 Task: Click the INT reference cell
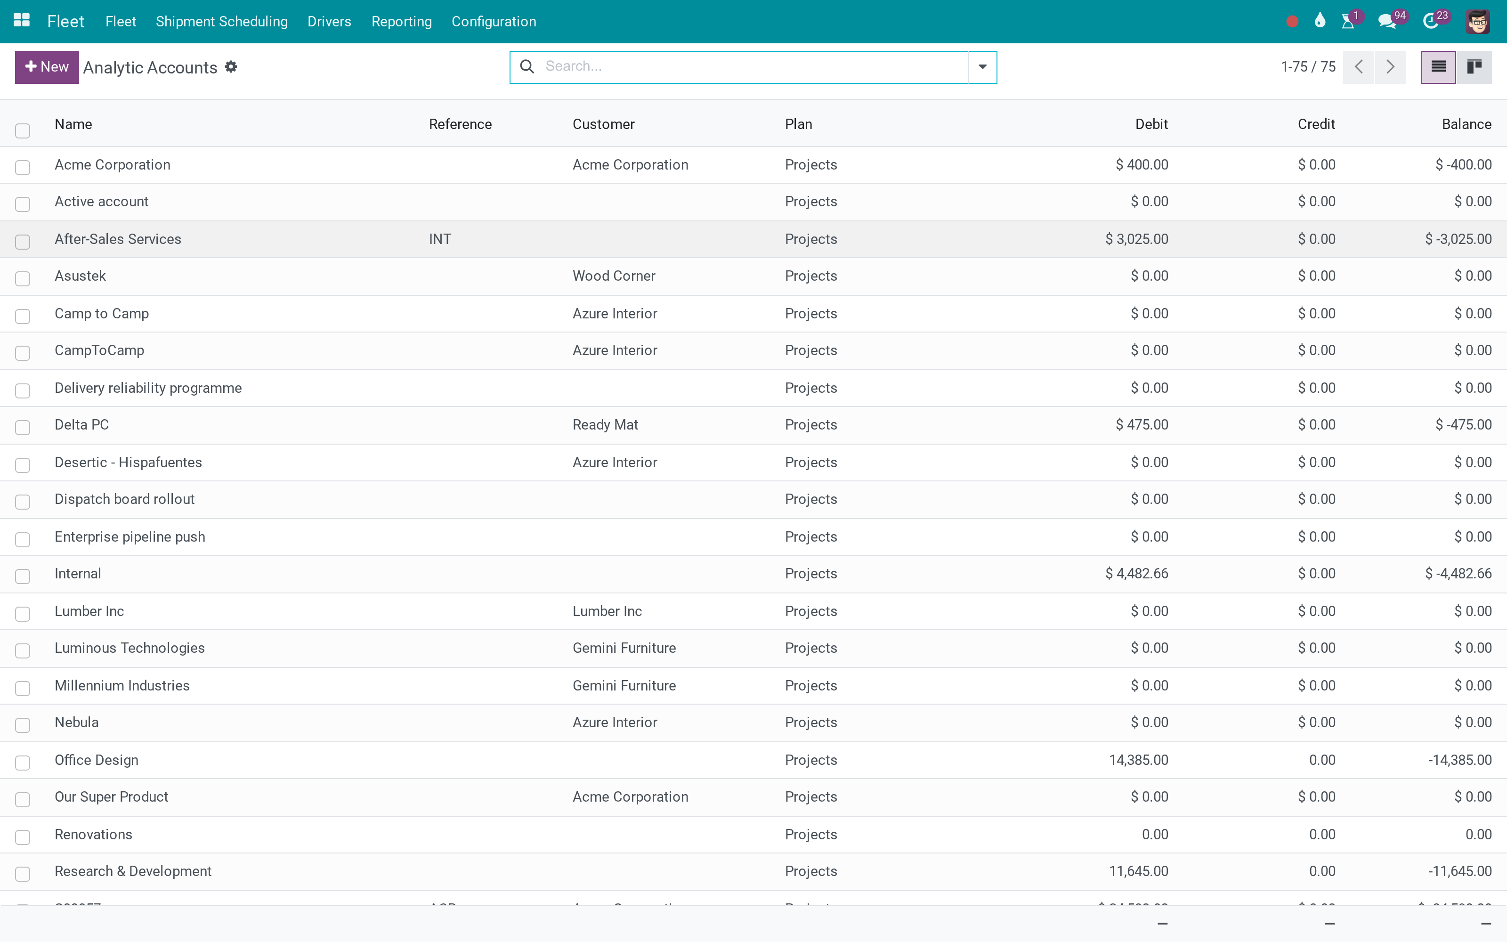tap(440, 239)
